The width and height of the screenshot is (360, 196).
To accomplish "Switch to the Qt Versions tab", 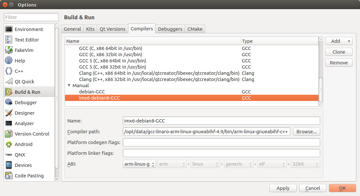I will pyautogui.click(x=112, y=29).
